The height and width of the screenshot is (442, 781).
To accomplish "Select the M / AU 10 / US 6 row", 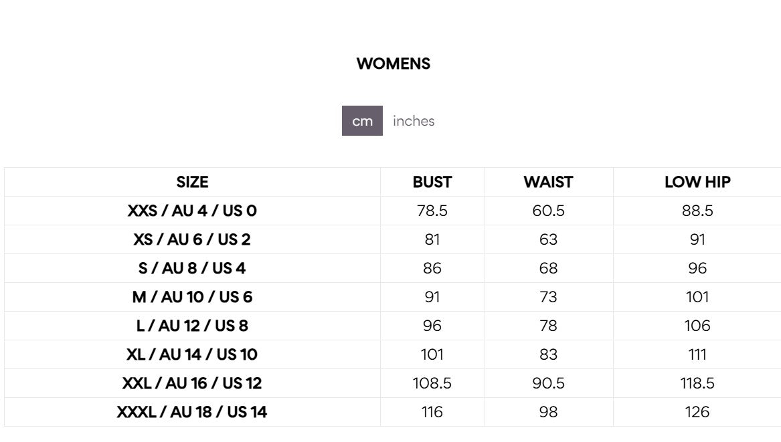I will point(192,297).
